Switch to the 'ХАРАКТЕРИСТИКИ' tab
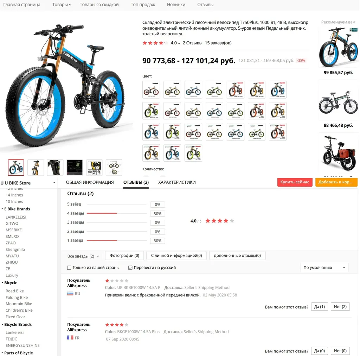 [177, 182]
